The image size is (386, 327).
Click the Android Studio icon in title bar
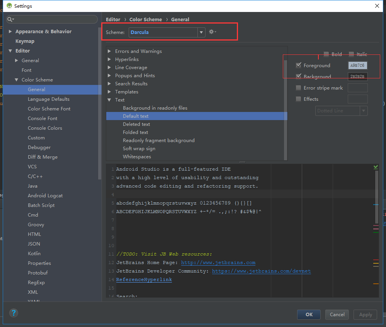tap(9, 6)
